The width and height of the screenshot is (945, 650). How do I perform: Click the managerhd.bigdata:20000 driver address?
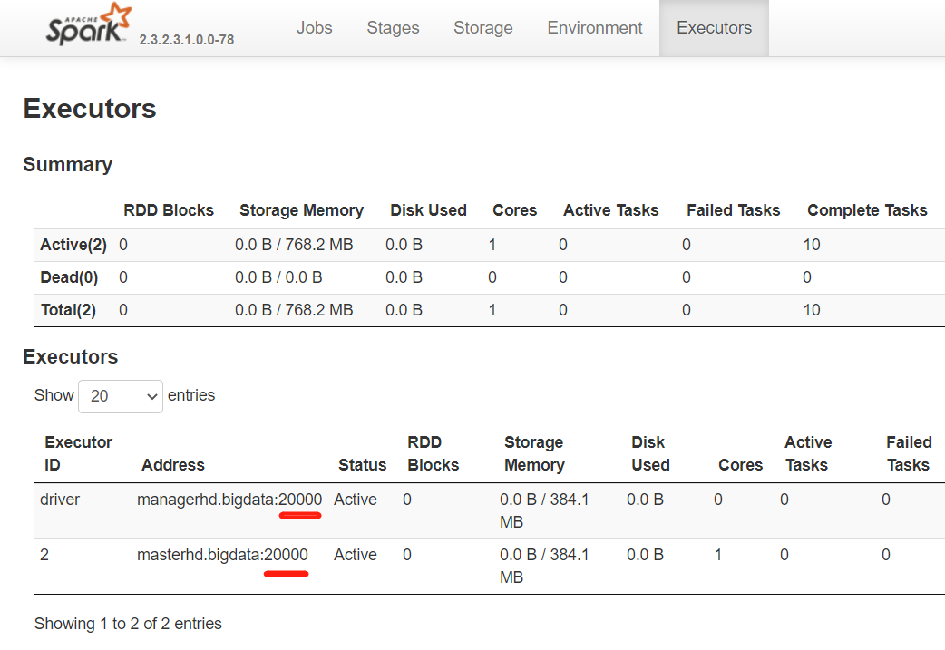coord(229,500)
